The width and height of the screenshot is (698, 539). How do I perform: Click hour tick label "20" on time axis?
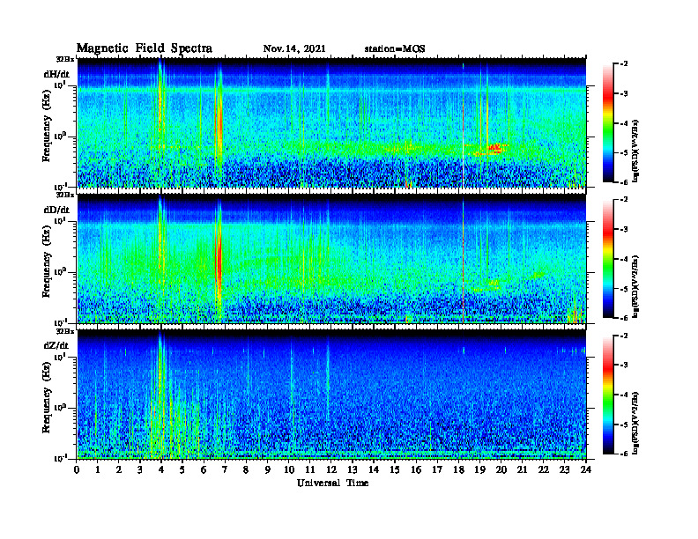pyautogui.click(x=501, y=469)
